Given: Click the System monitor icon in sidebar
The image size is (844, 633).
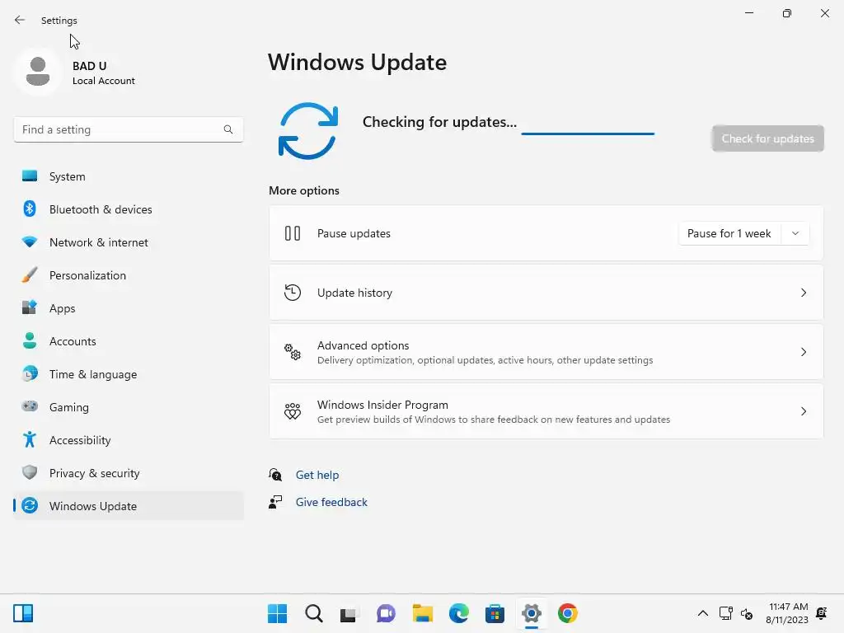Looking at the screenshot, I should (x=30, y=176).
